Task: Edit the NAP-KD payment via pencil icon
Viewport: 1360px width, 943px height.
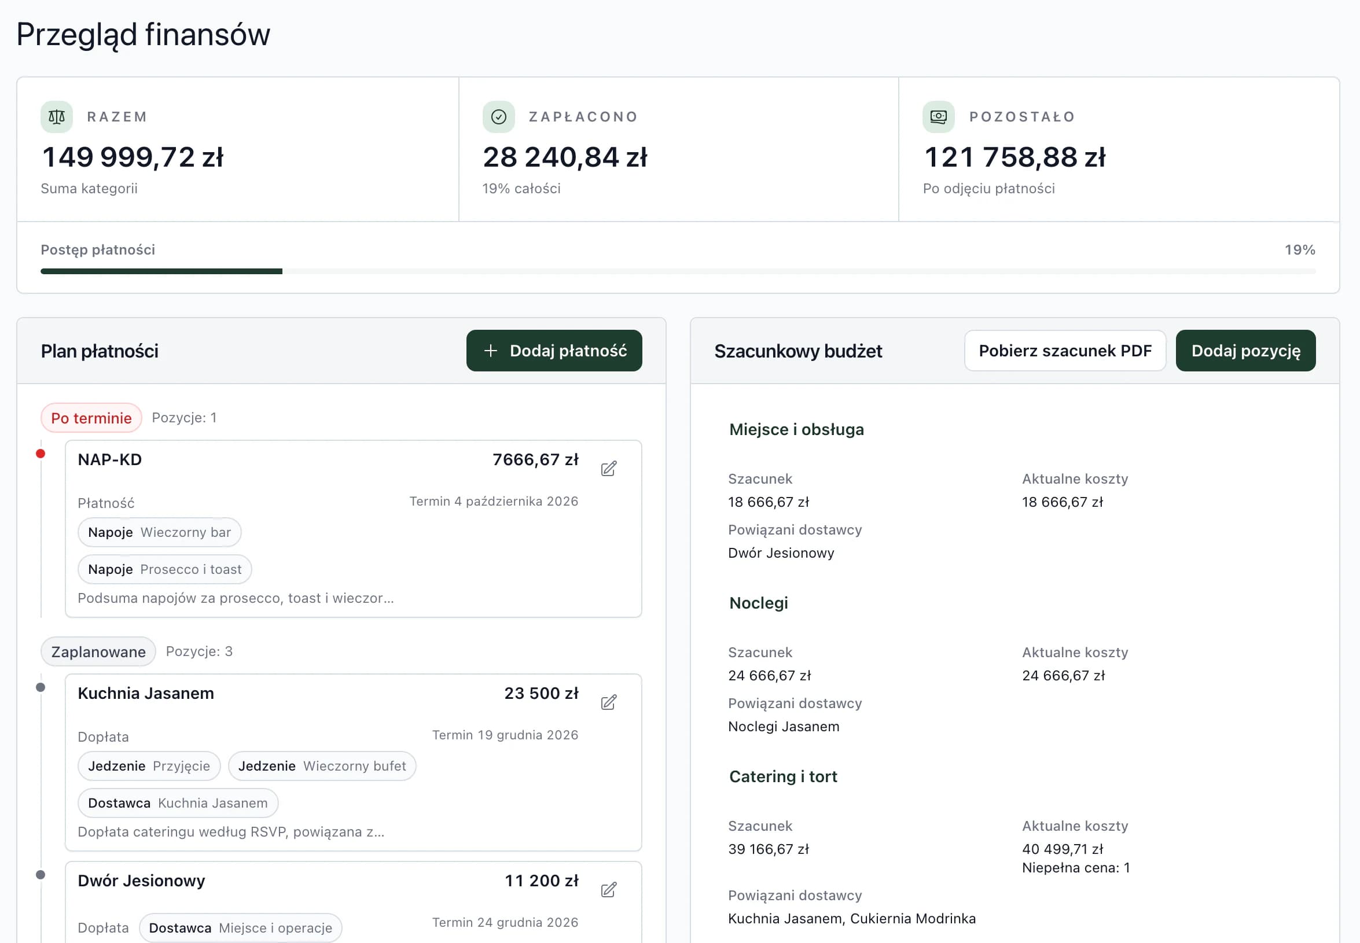Action: tap(608, 469)
